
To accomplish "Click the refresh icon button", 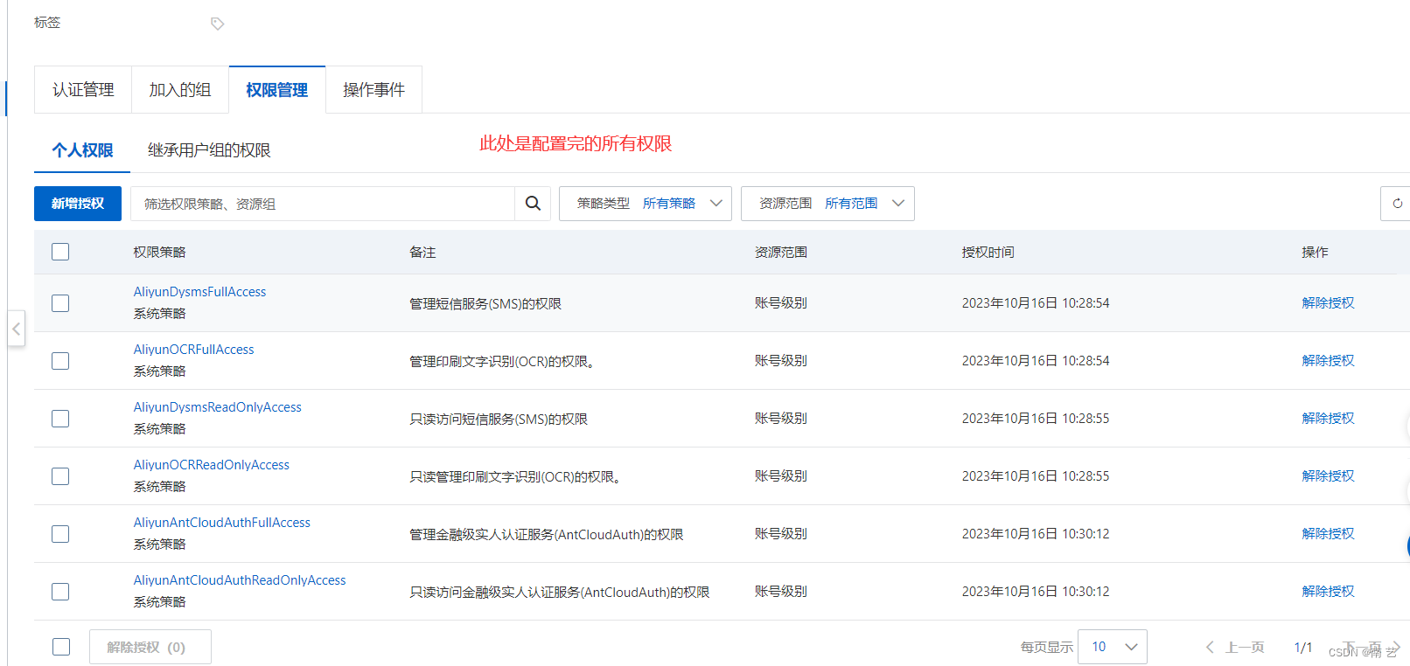I will coord(1397,204).
